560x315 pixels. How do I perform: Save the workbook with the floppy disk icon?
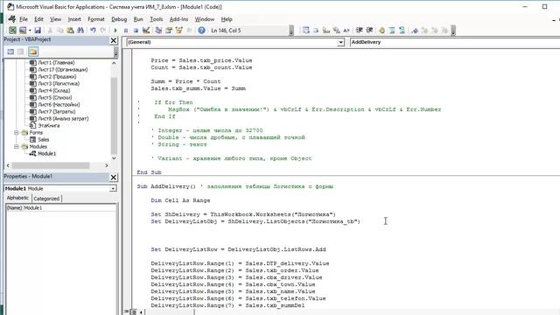(x=38, y=31)
